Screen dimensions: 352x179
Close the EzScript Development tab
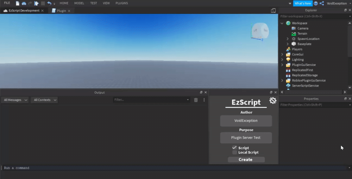[x=43, y=11]
